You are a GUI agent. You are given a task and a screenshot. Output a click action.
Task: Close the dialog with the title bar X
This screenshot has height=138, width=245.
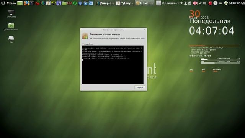click(x=144, y=30)
